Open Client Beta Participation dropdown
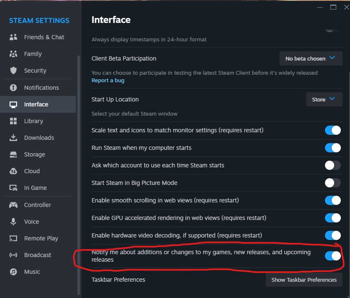This screenshot has height=298, width=350. 311,58
